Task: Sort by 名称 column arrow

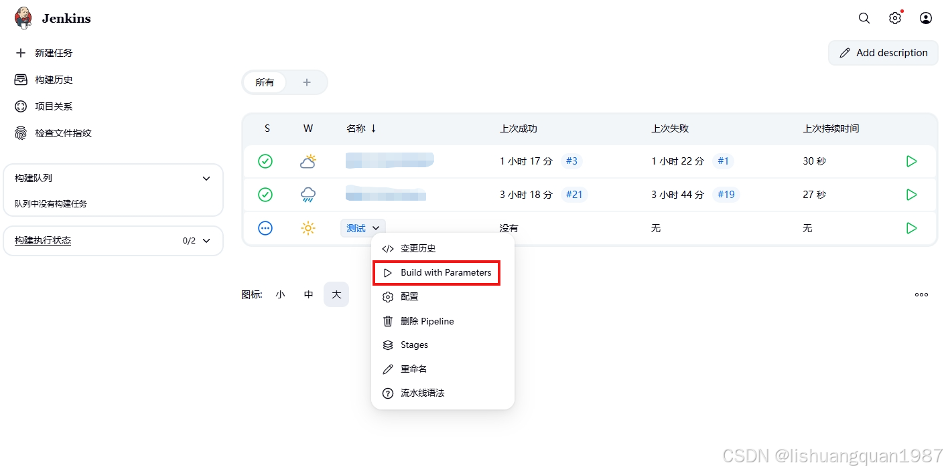Action: tap(373, 128)
